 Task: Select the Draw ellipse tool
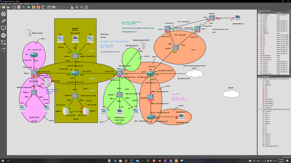63,7
